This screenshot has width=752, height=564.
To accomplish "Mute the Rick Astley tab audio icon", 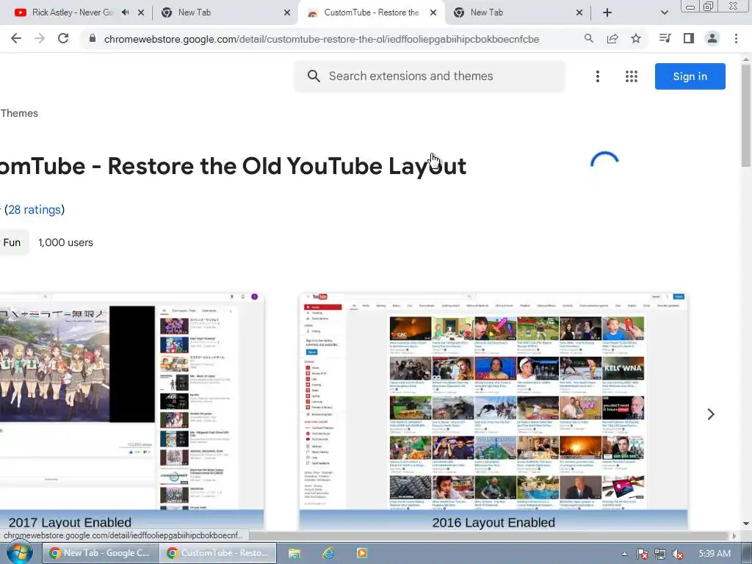I will 126,12.
